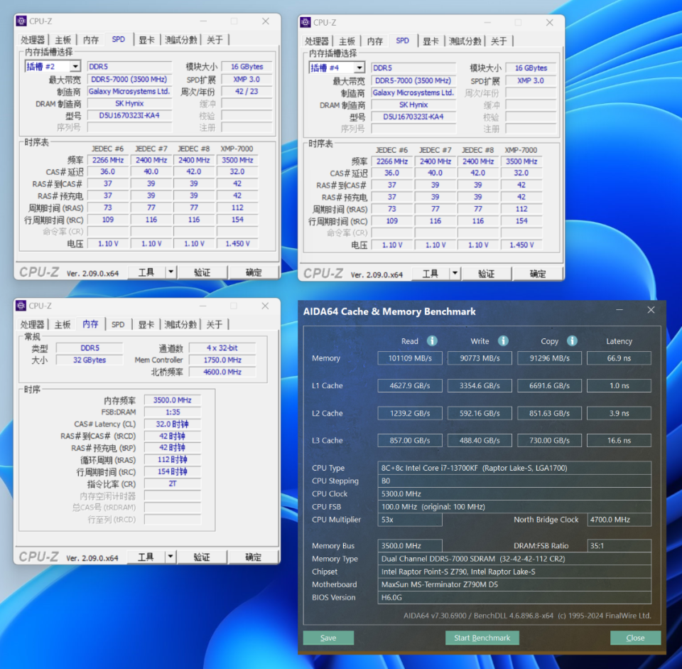Click 型号 D5U1670323I-KA4 in slot #4 window

[x=413, y=117]
